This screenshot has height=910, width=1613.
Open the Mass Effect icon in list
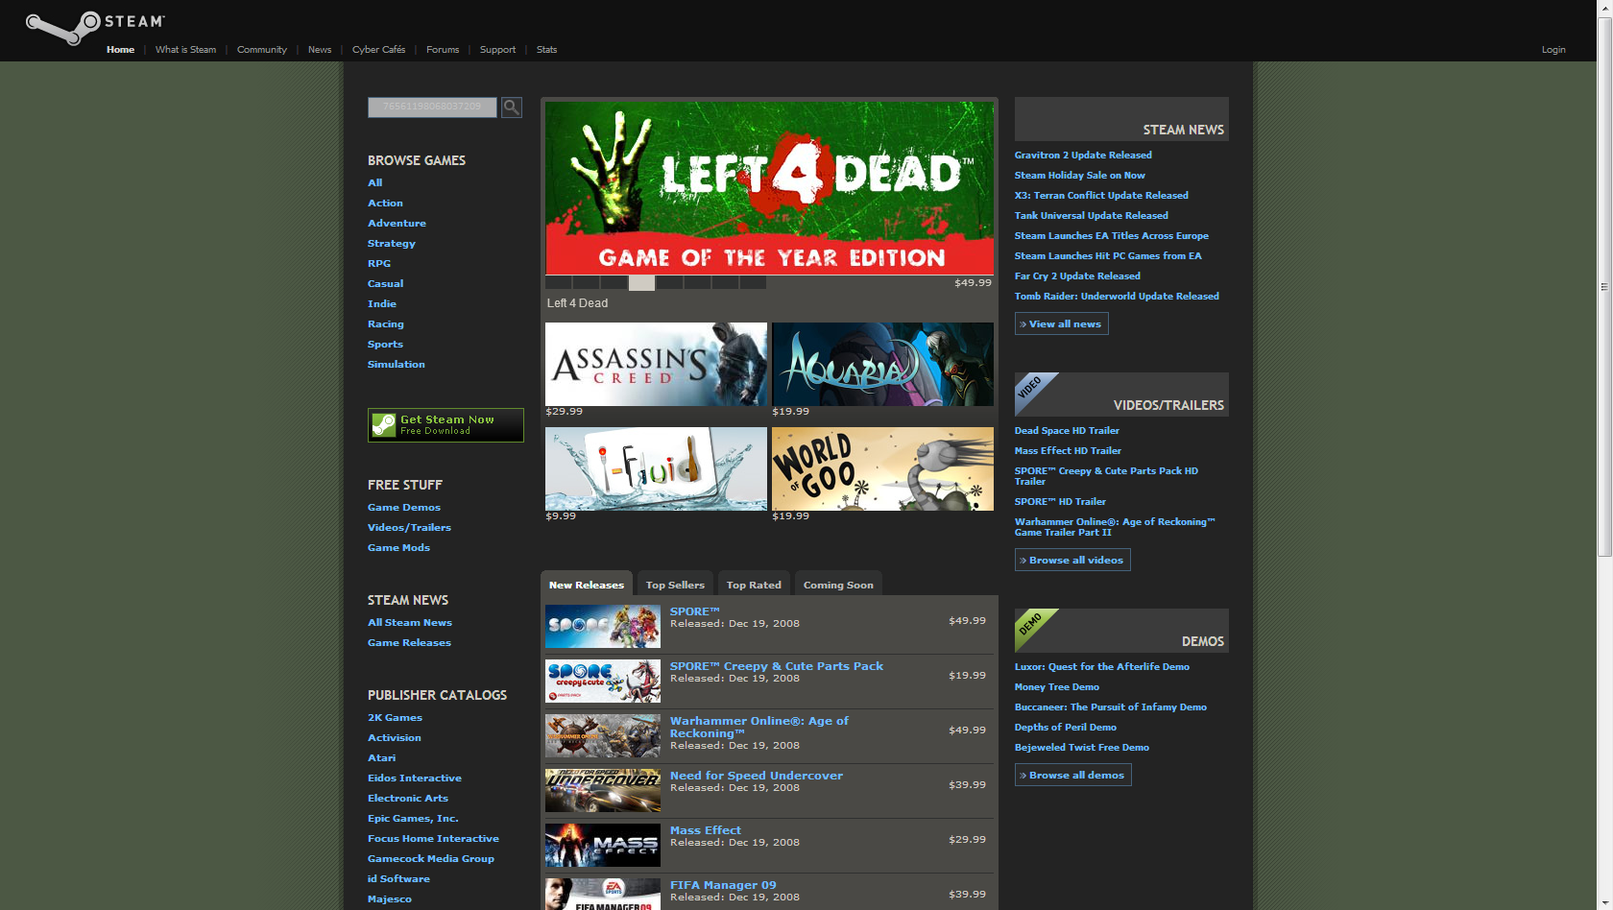(x=603, y=846)
